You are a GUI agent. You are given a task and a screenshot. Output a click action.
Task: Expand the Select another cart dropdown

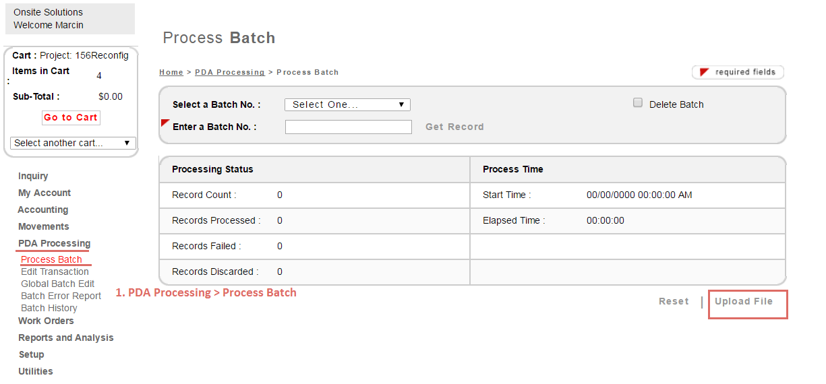point(73,143)
